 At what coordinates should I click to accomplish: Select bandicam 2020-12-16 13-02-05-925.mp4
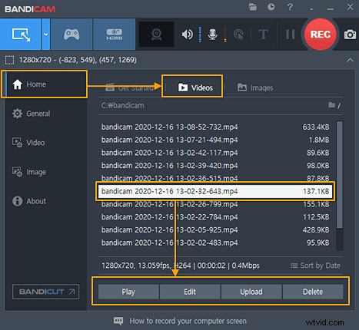pos(215,229)
